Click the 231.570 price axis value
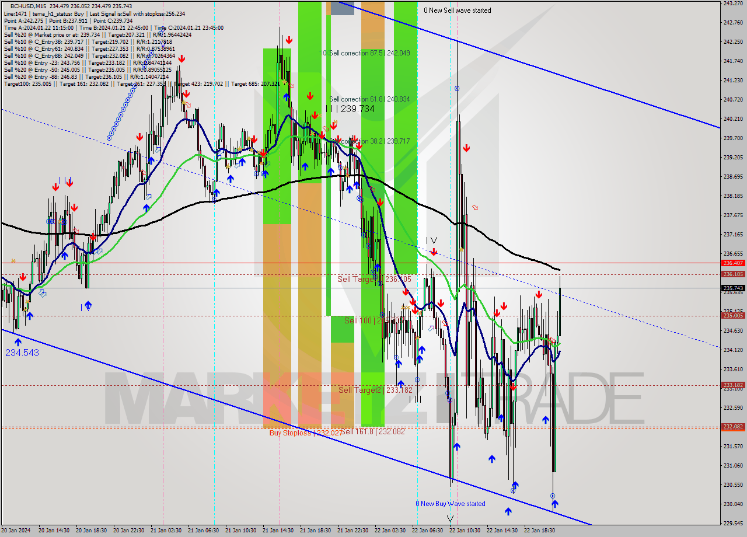The height and width of the screenshot is (537, 747). [x=733, y=446]
